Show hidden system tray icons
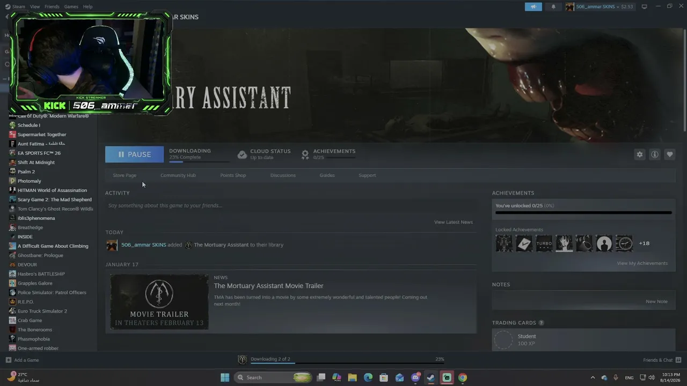This screenshot has height=386, width=687. [x=593, y=377]
